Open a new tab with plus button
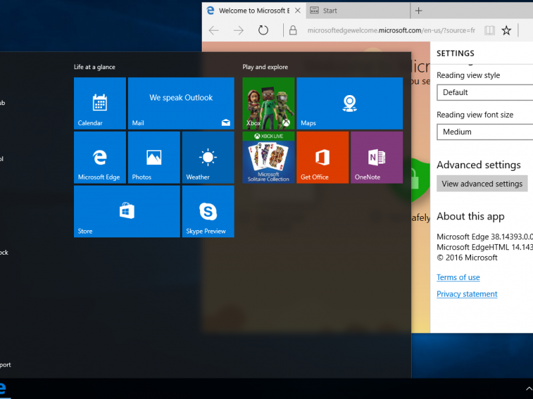533x399 pixels. tap(419, 11)
